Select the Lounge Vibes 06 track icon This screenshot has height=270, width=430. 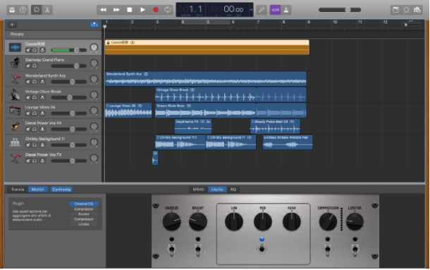click(15, 110)
